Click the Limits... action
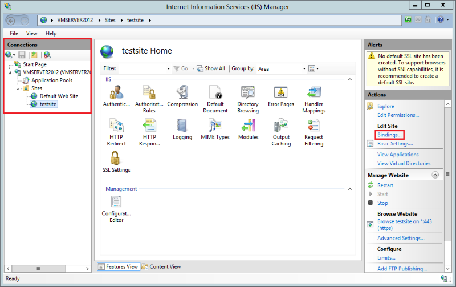Screen dimensions: 456x287 pyautogui.click(x=386, y=258)
